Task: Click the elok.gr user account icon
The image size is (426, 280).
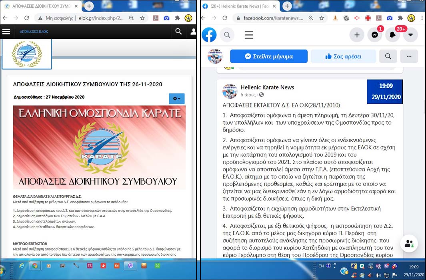Action: pyautogui.click(x=193, y=32)
